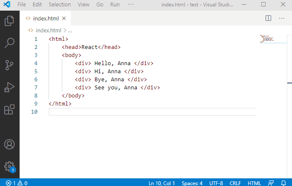292x186 pixels.
Task: Place cursor on empty line 10
Action: coord(152,112)
